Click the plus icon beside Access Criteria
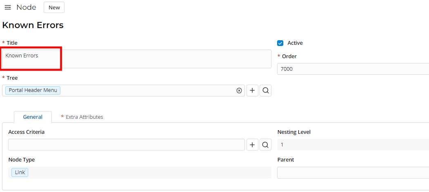The image size is (429, 192). tap(252, 145)
